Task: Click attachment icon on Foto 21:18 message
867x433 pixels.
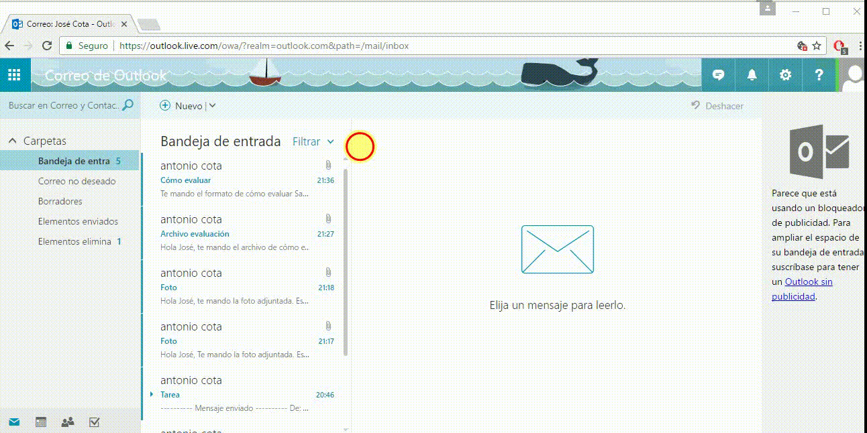Action: click(x=328, y=272)
